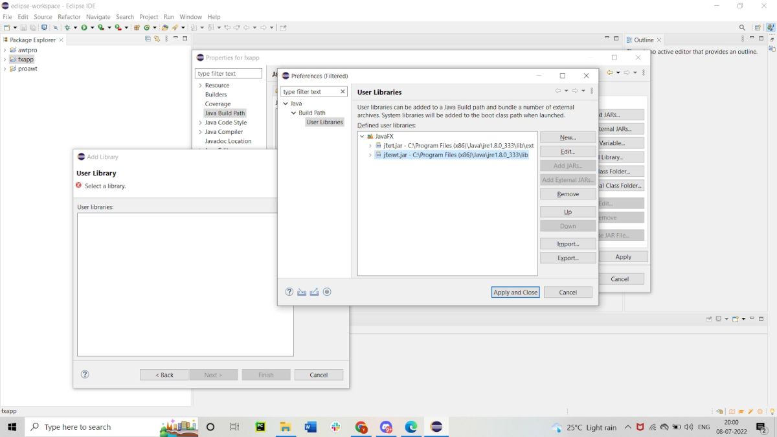This screenshot has height=437, width=777.
Task: Click Collapse All in Package Explorer
Action: 148,39
